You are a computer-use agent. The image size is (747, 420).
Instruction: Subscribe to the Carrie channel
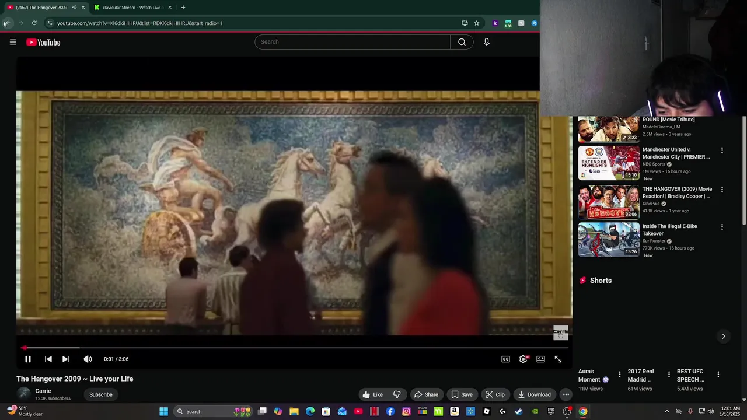click(x=101, y=394)
